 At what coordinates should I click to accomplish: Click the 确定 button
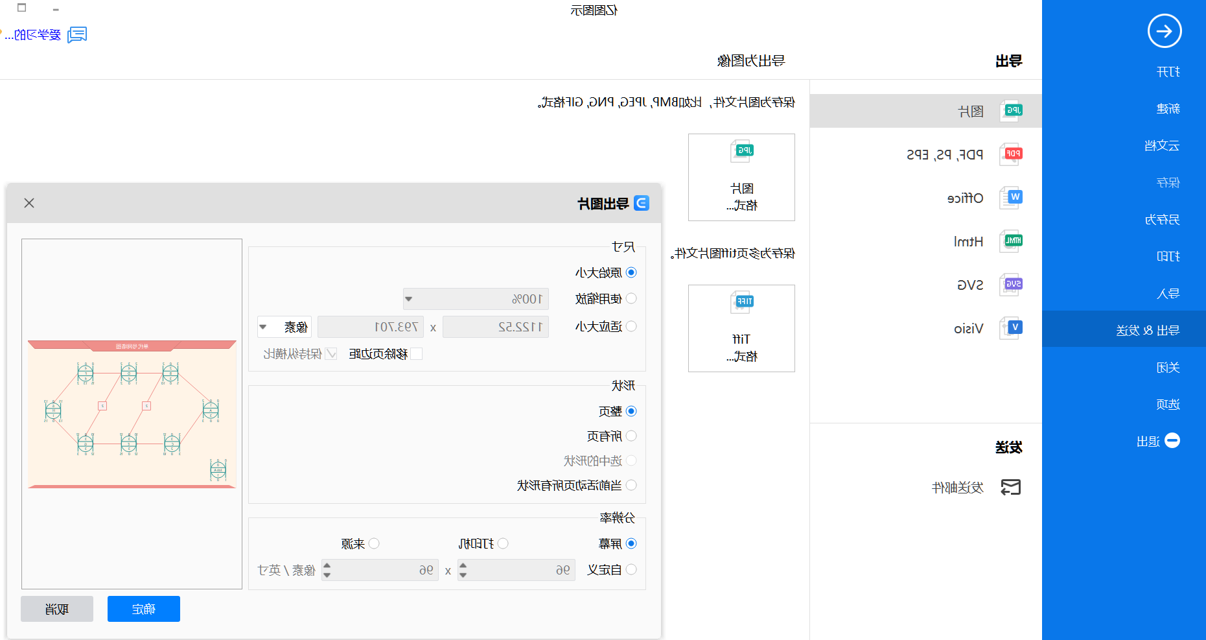(x=144, y=609)
